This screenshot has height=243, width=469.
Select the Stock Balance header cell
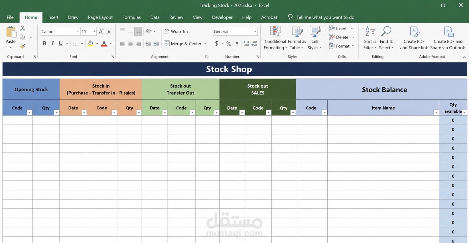click(x=381, y=89)
